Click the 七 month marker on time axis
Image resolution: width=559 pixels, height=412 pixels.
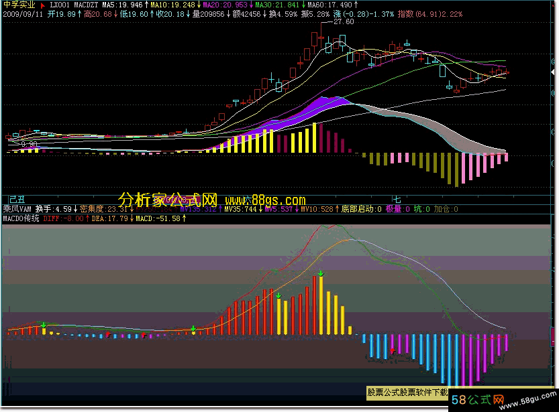397,199
